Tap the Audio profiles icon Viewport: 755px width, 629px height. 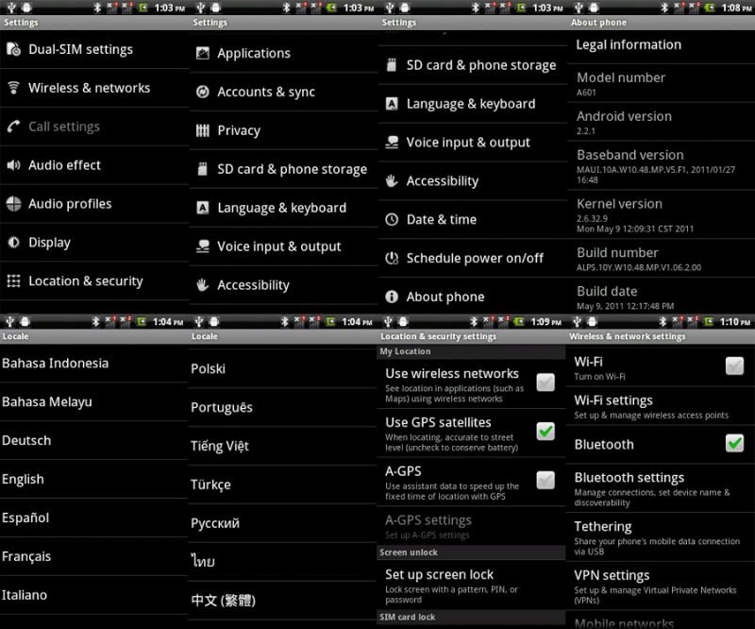(13, 204)
